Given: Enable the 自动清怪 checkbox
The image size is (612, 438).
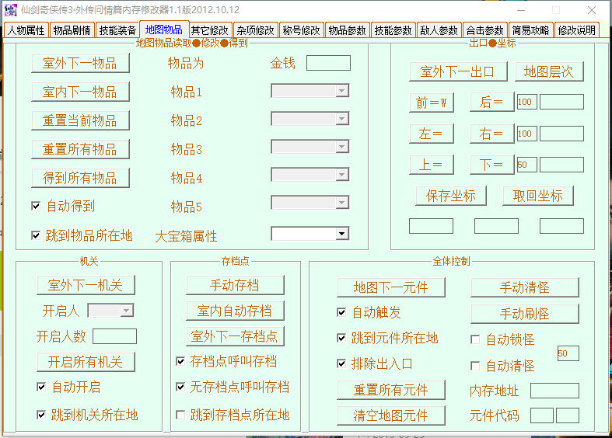Looking at the screenshot, I should [475, 366].
